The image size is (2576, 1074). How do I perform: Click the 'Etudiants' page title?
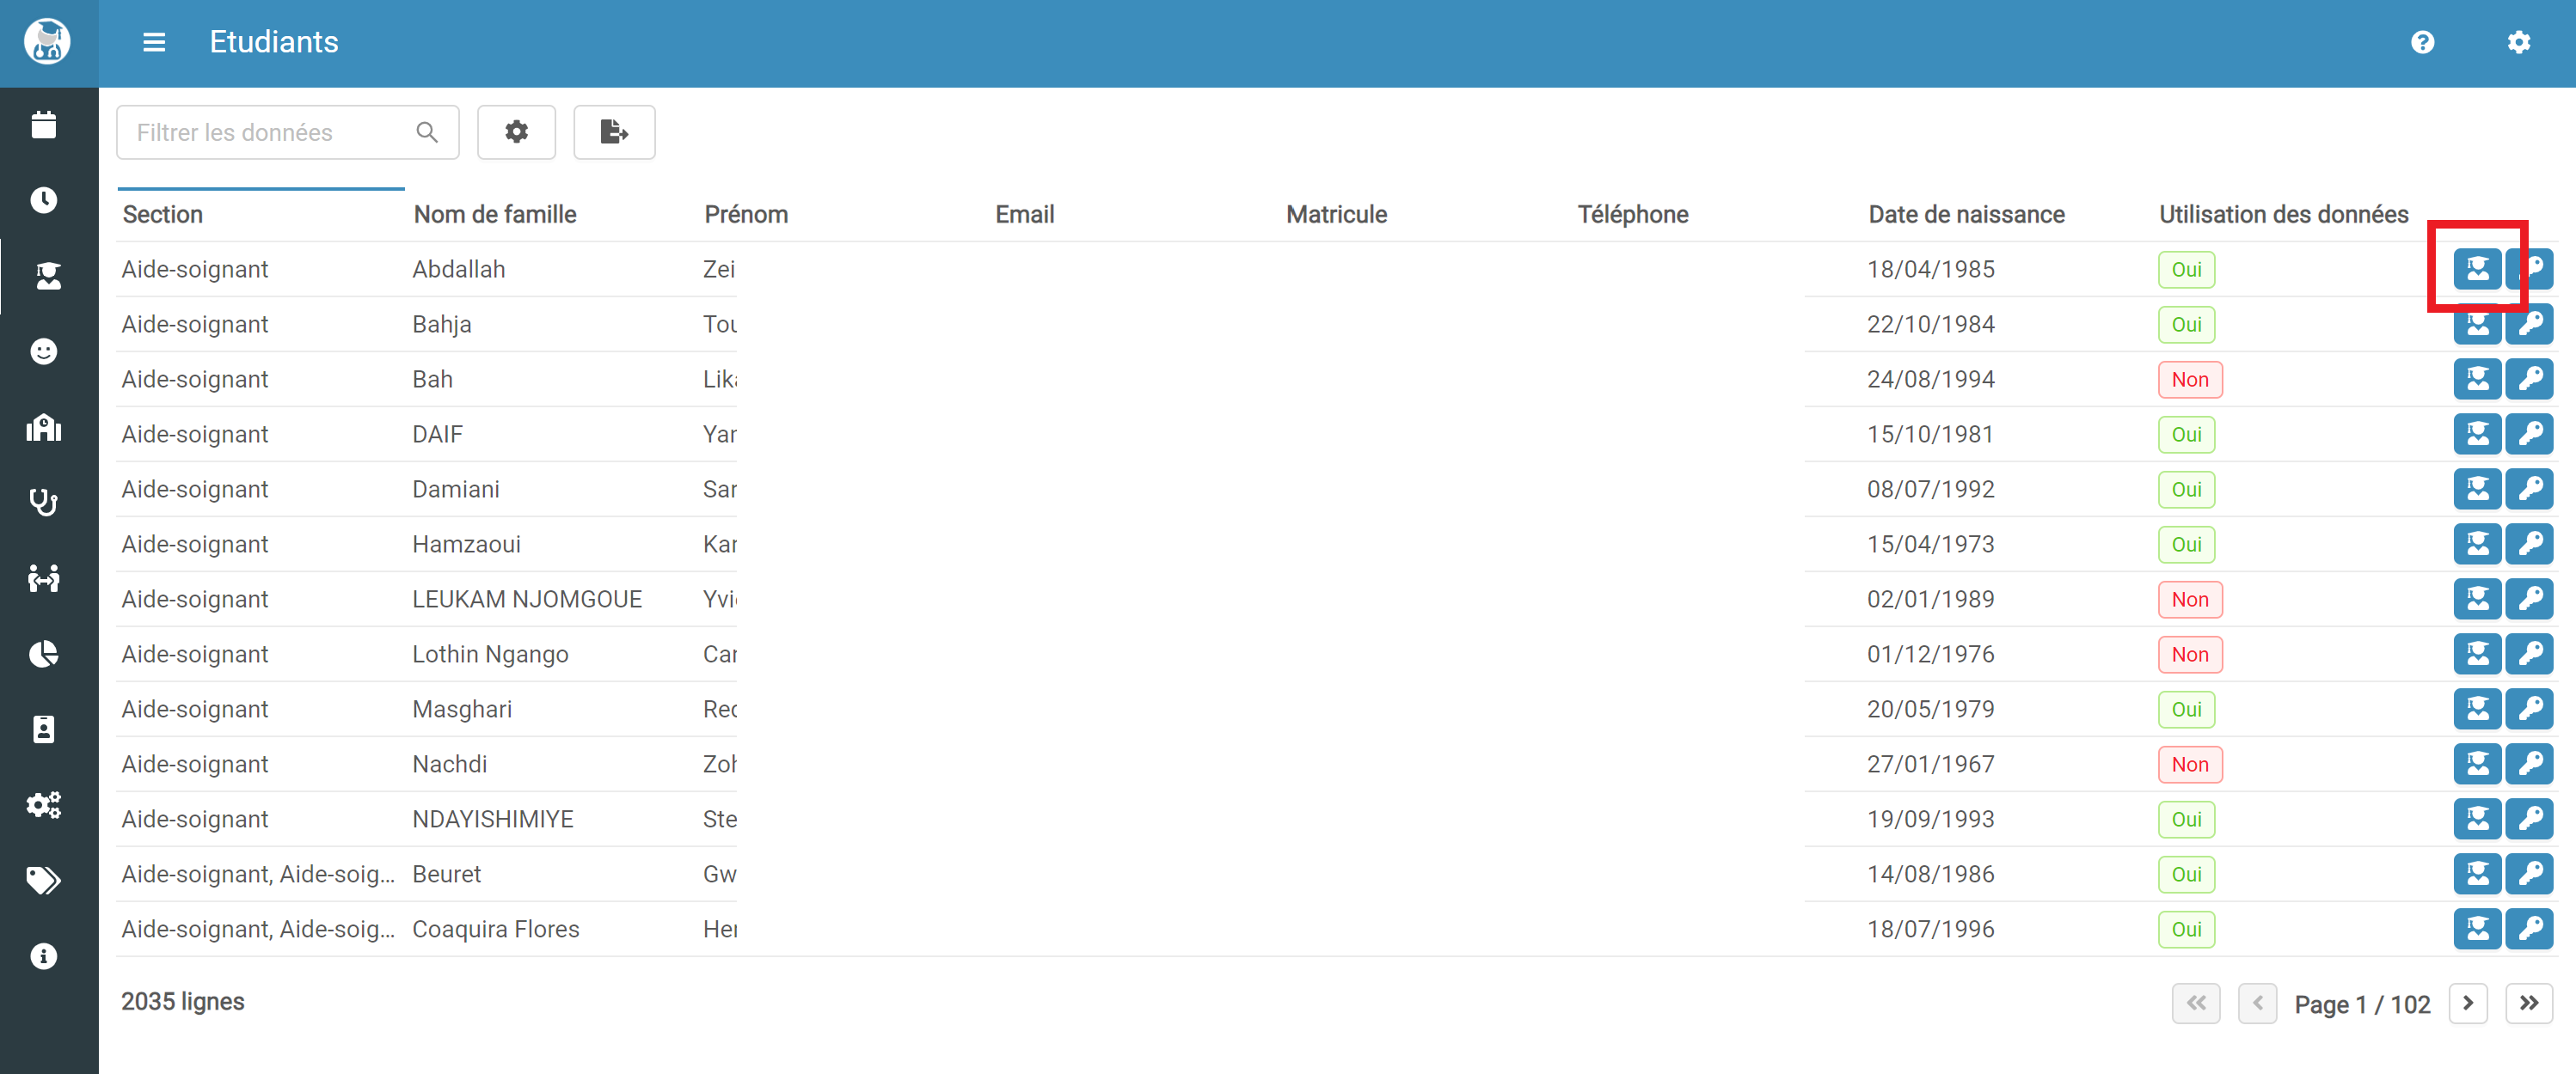pos(274,42)
